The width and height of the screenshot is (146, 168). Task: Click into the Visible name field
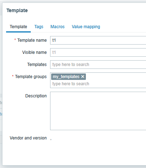pyautogui.click(x=98, y=52)
